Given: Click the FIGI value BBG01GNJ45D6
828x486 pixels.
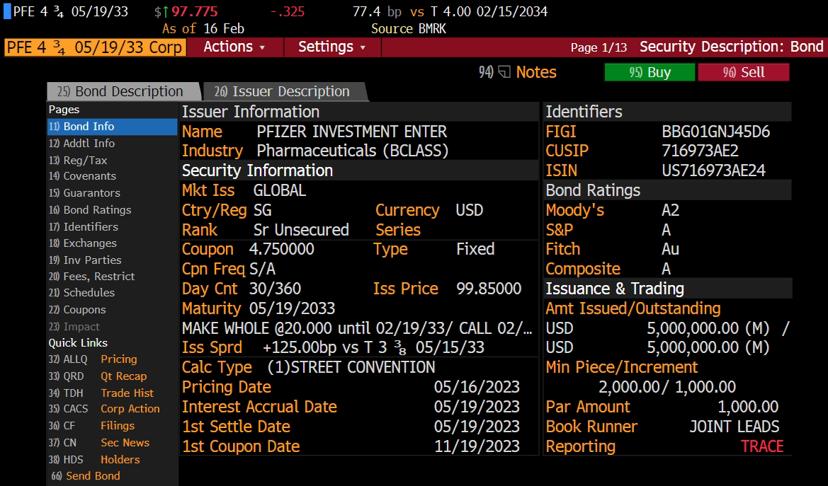Looking at the screenshot, I should [715, 132].
